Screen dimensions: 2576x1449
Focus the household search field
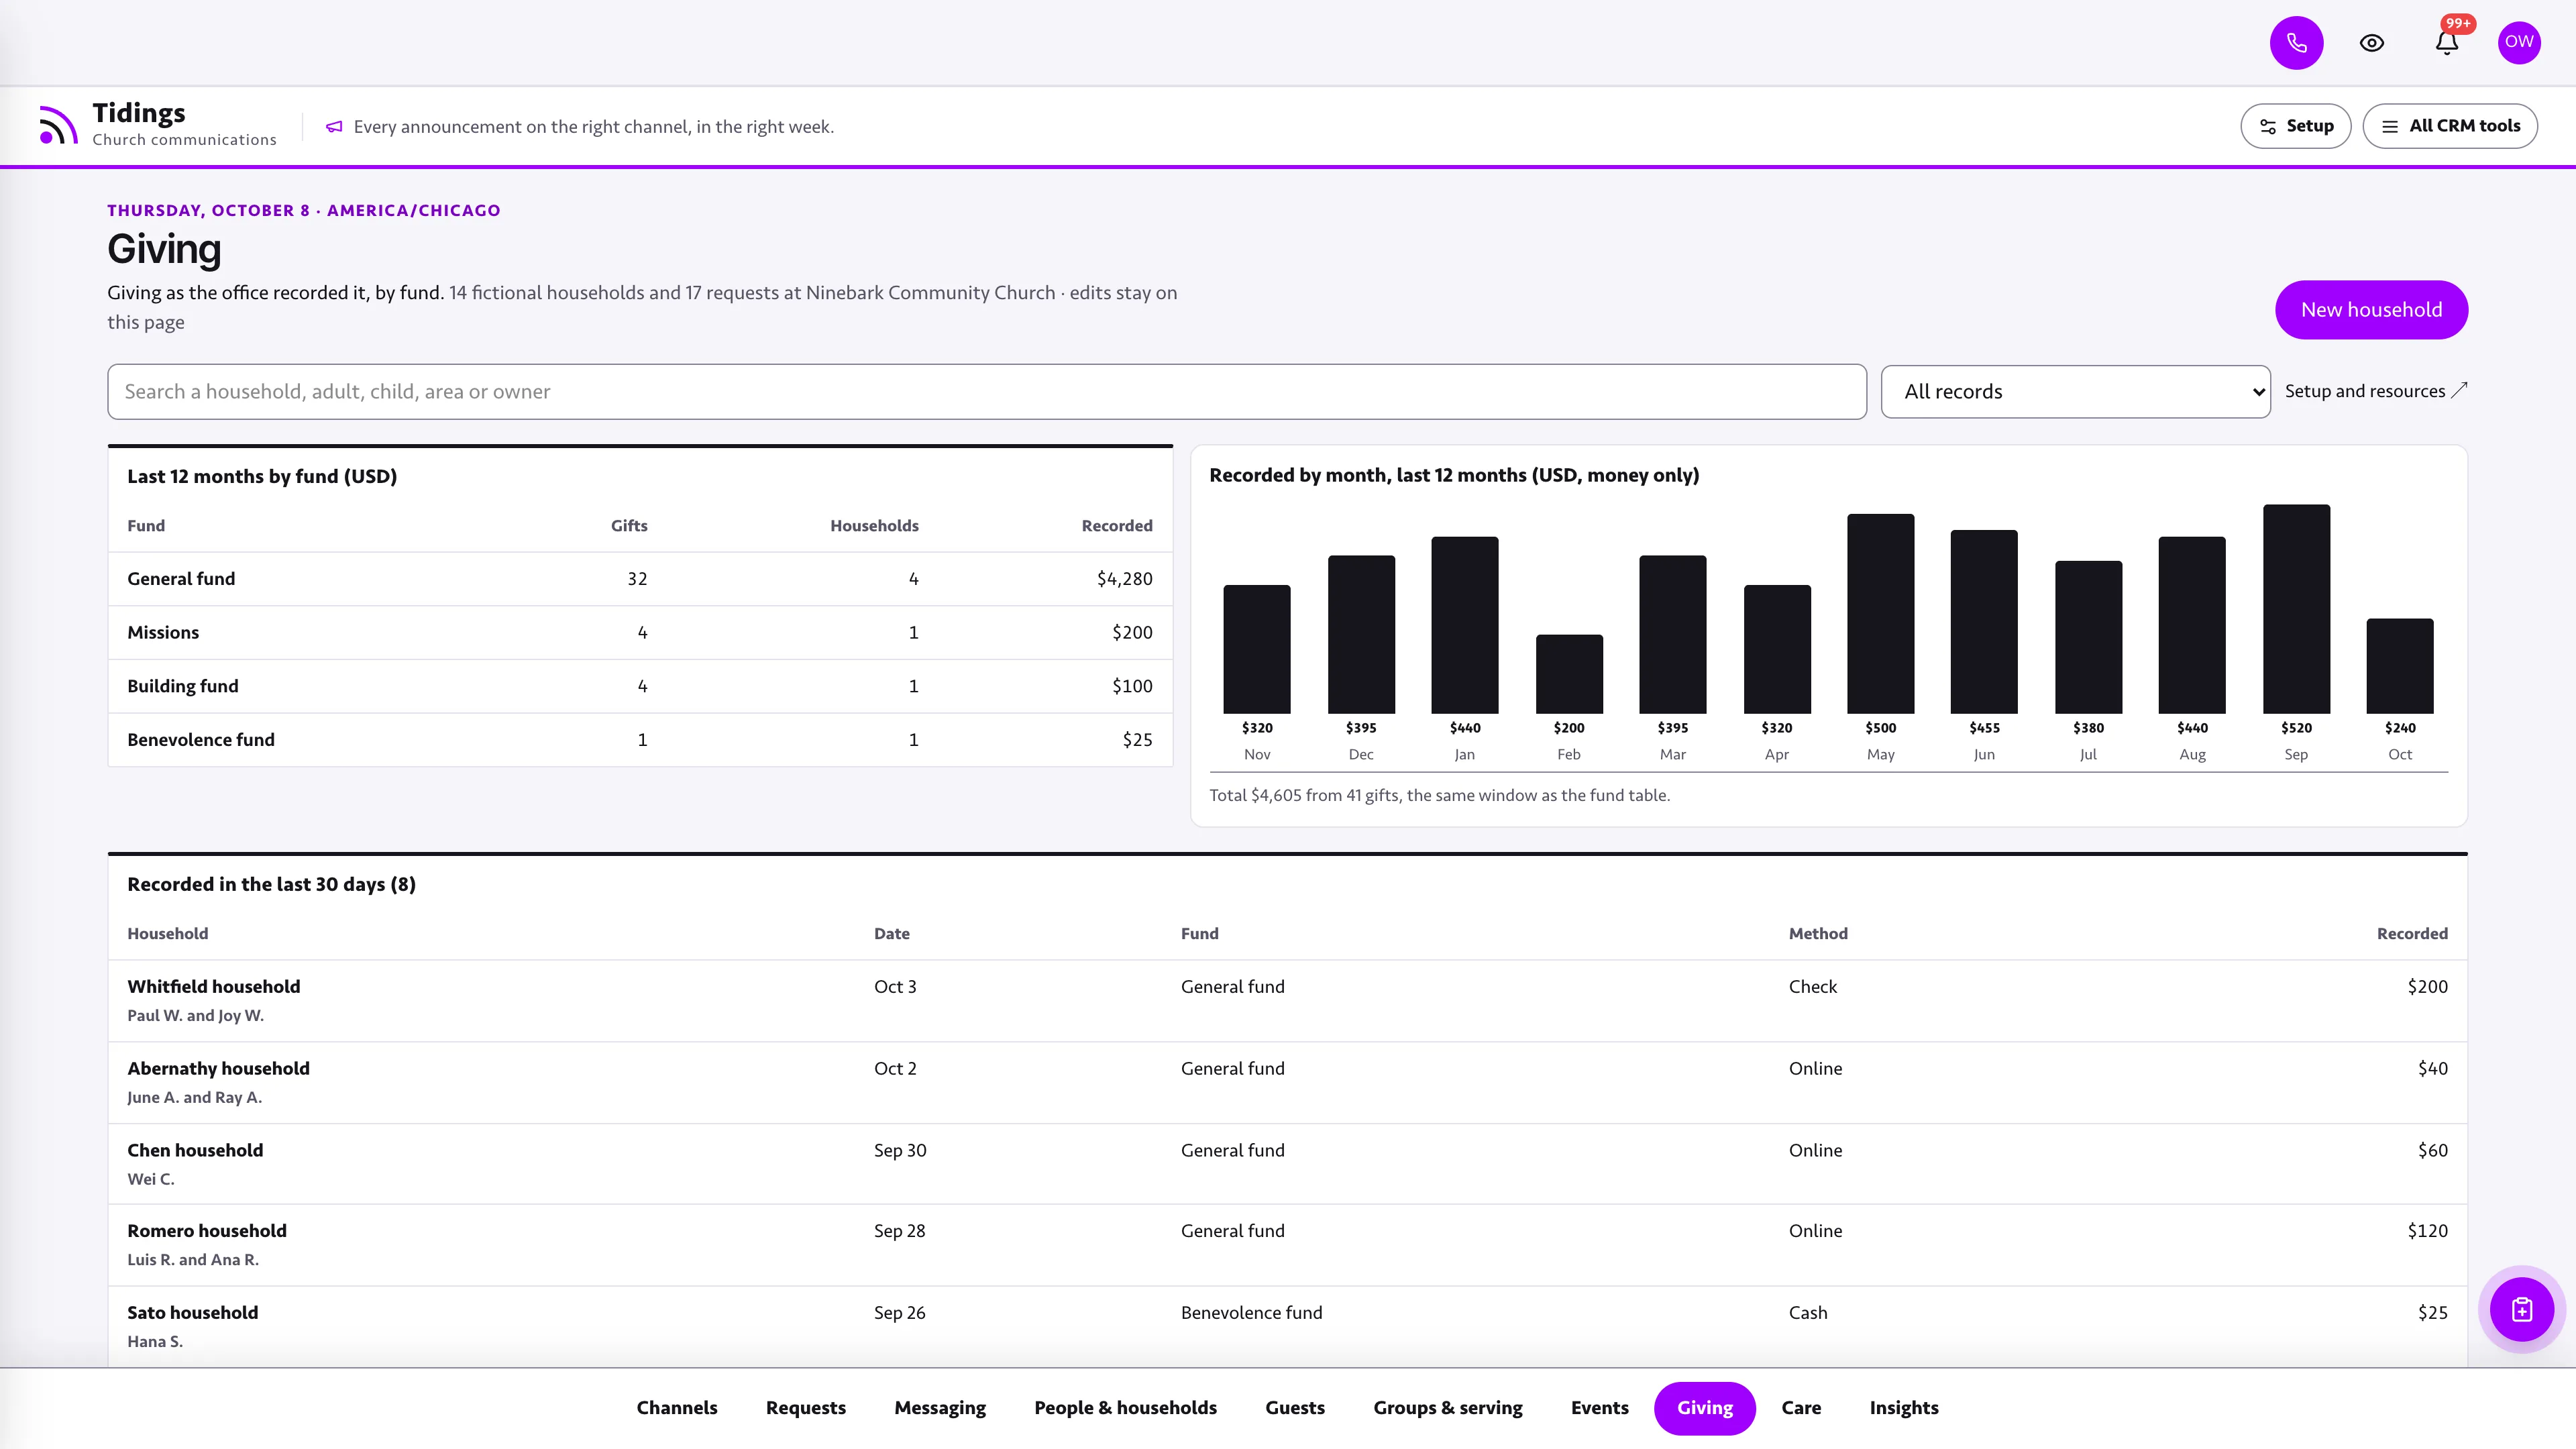click(x=986, y=392)
